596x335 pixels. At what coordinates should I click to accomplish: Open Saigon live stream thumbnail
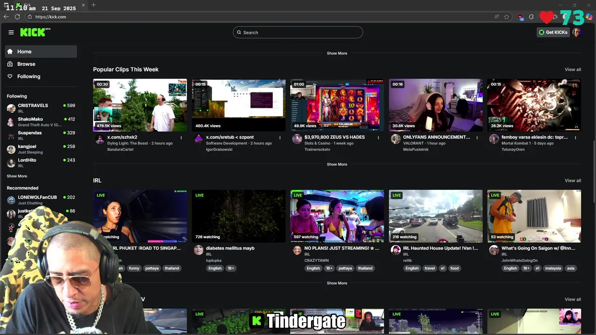tap(534, 216)
